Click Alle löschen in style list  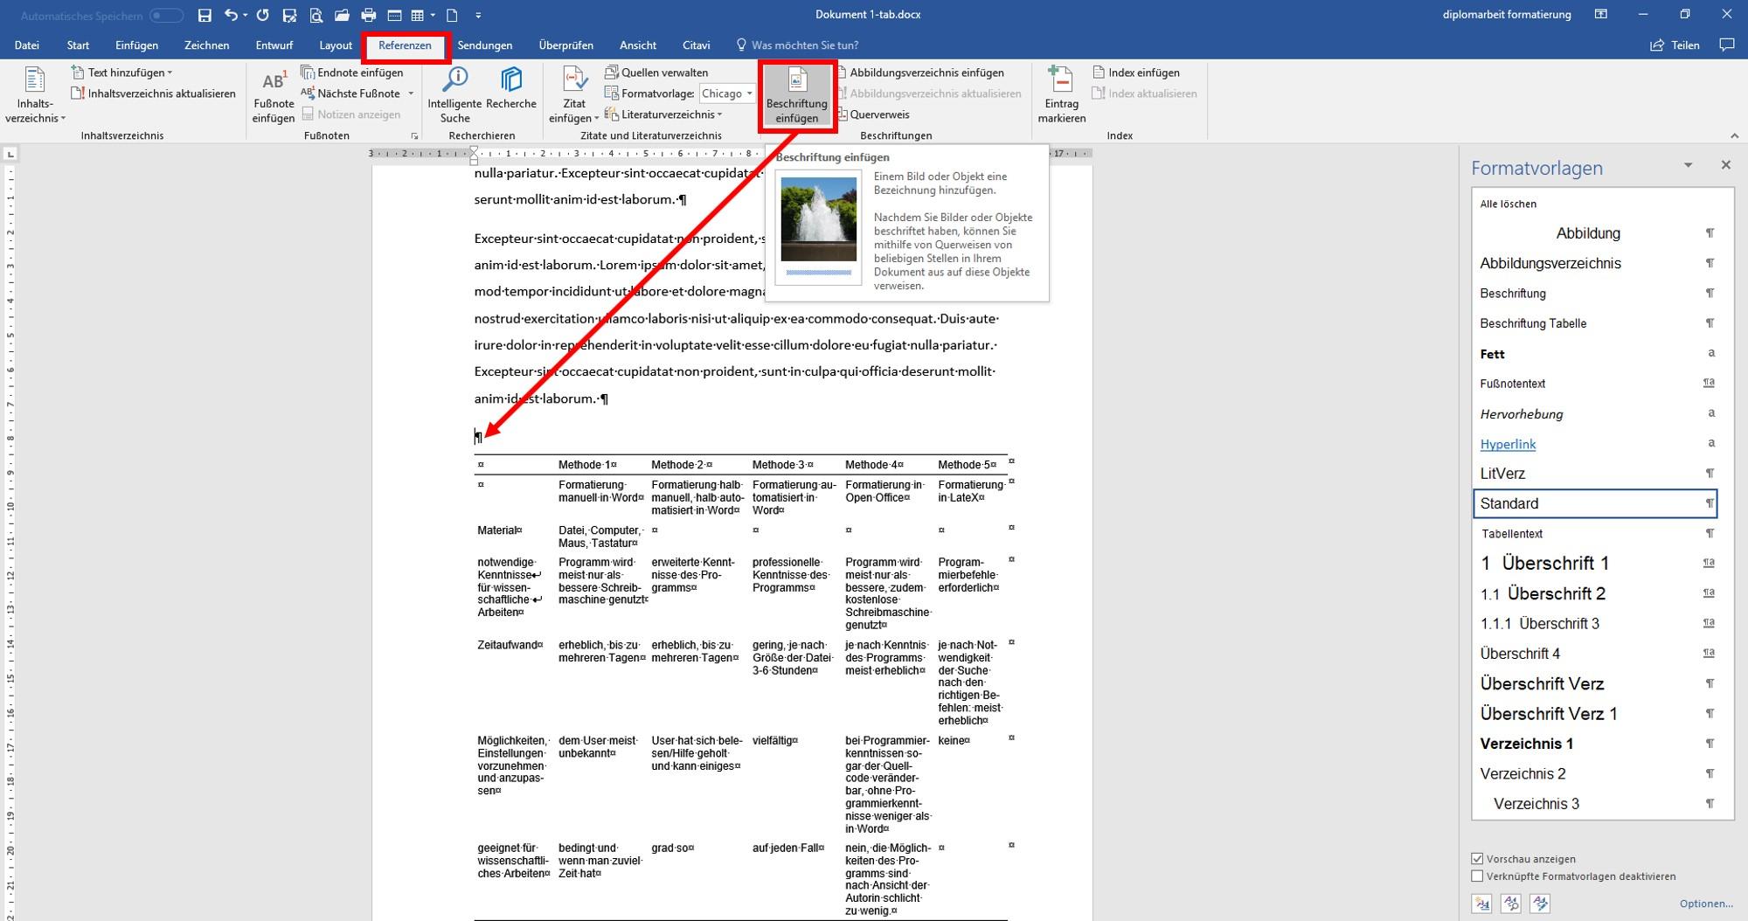tap(1595, 204)
